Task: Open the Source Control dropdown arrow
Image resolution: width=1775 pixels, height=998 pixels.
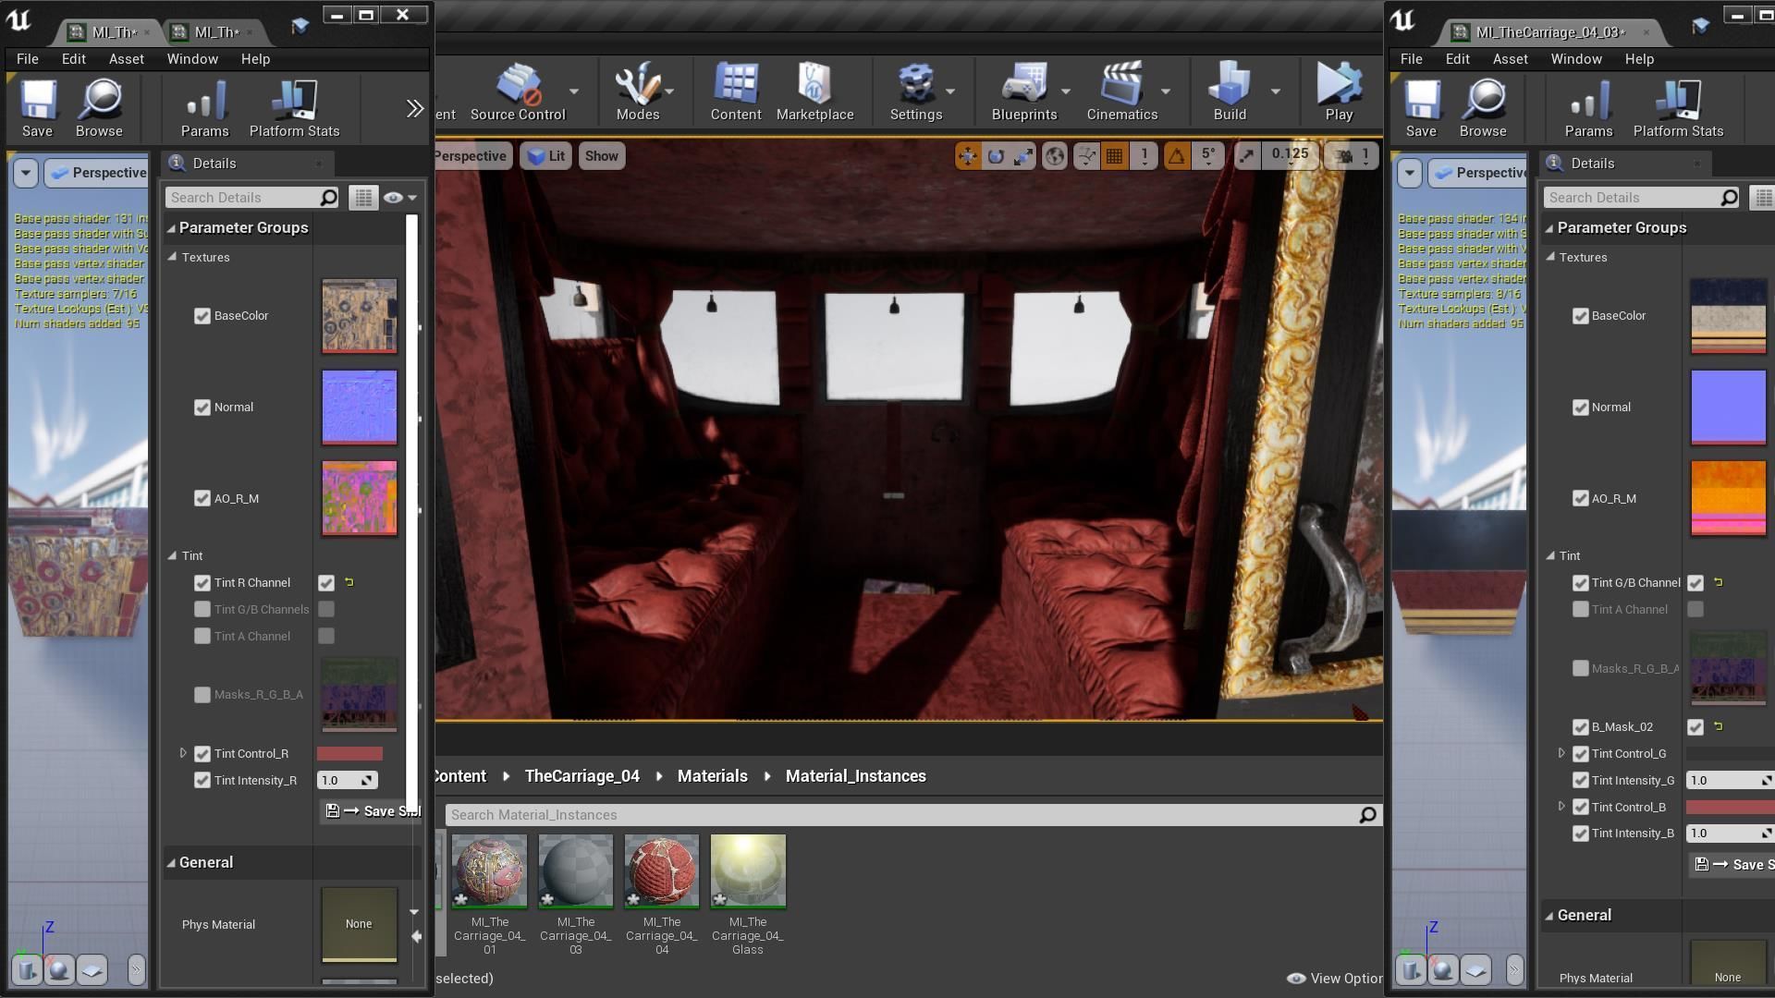Action: [574, 91]
